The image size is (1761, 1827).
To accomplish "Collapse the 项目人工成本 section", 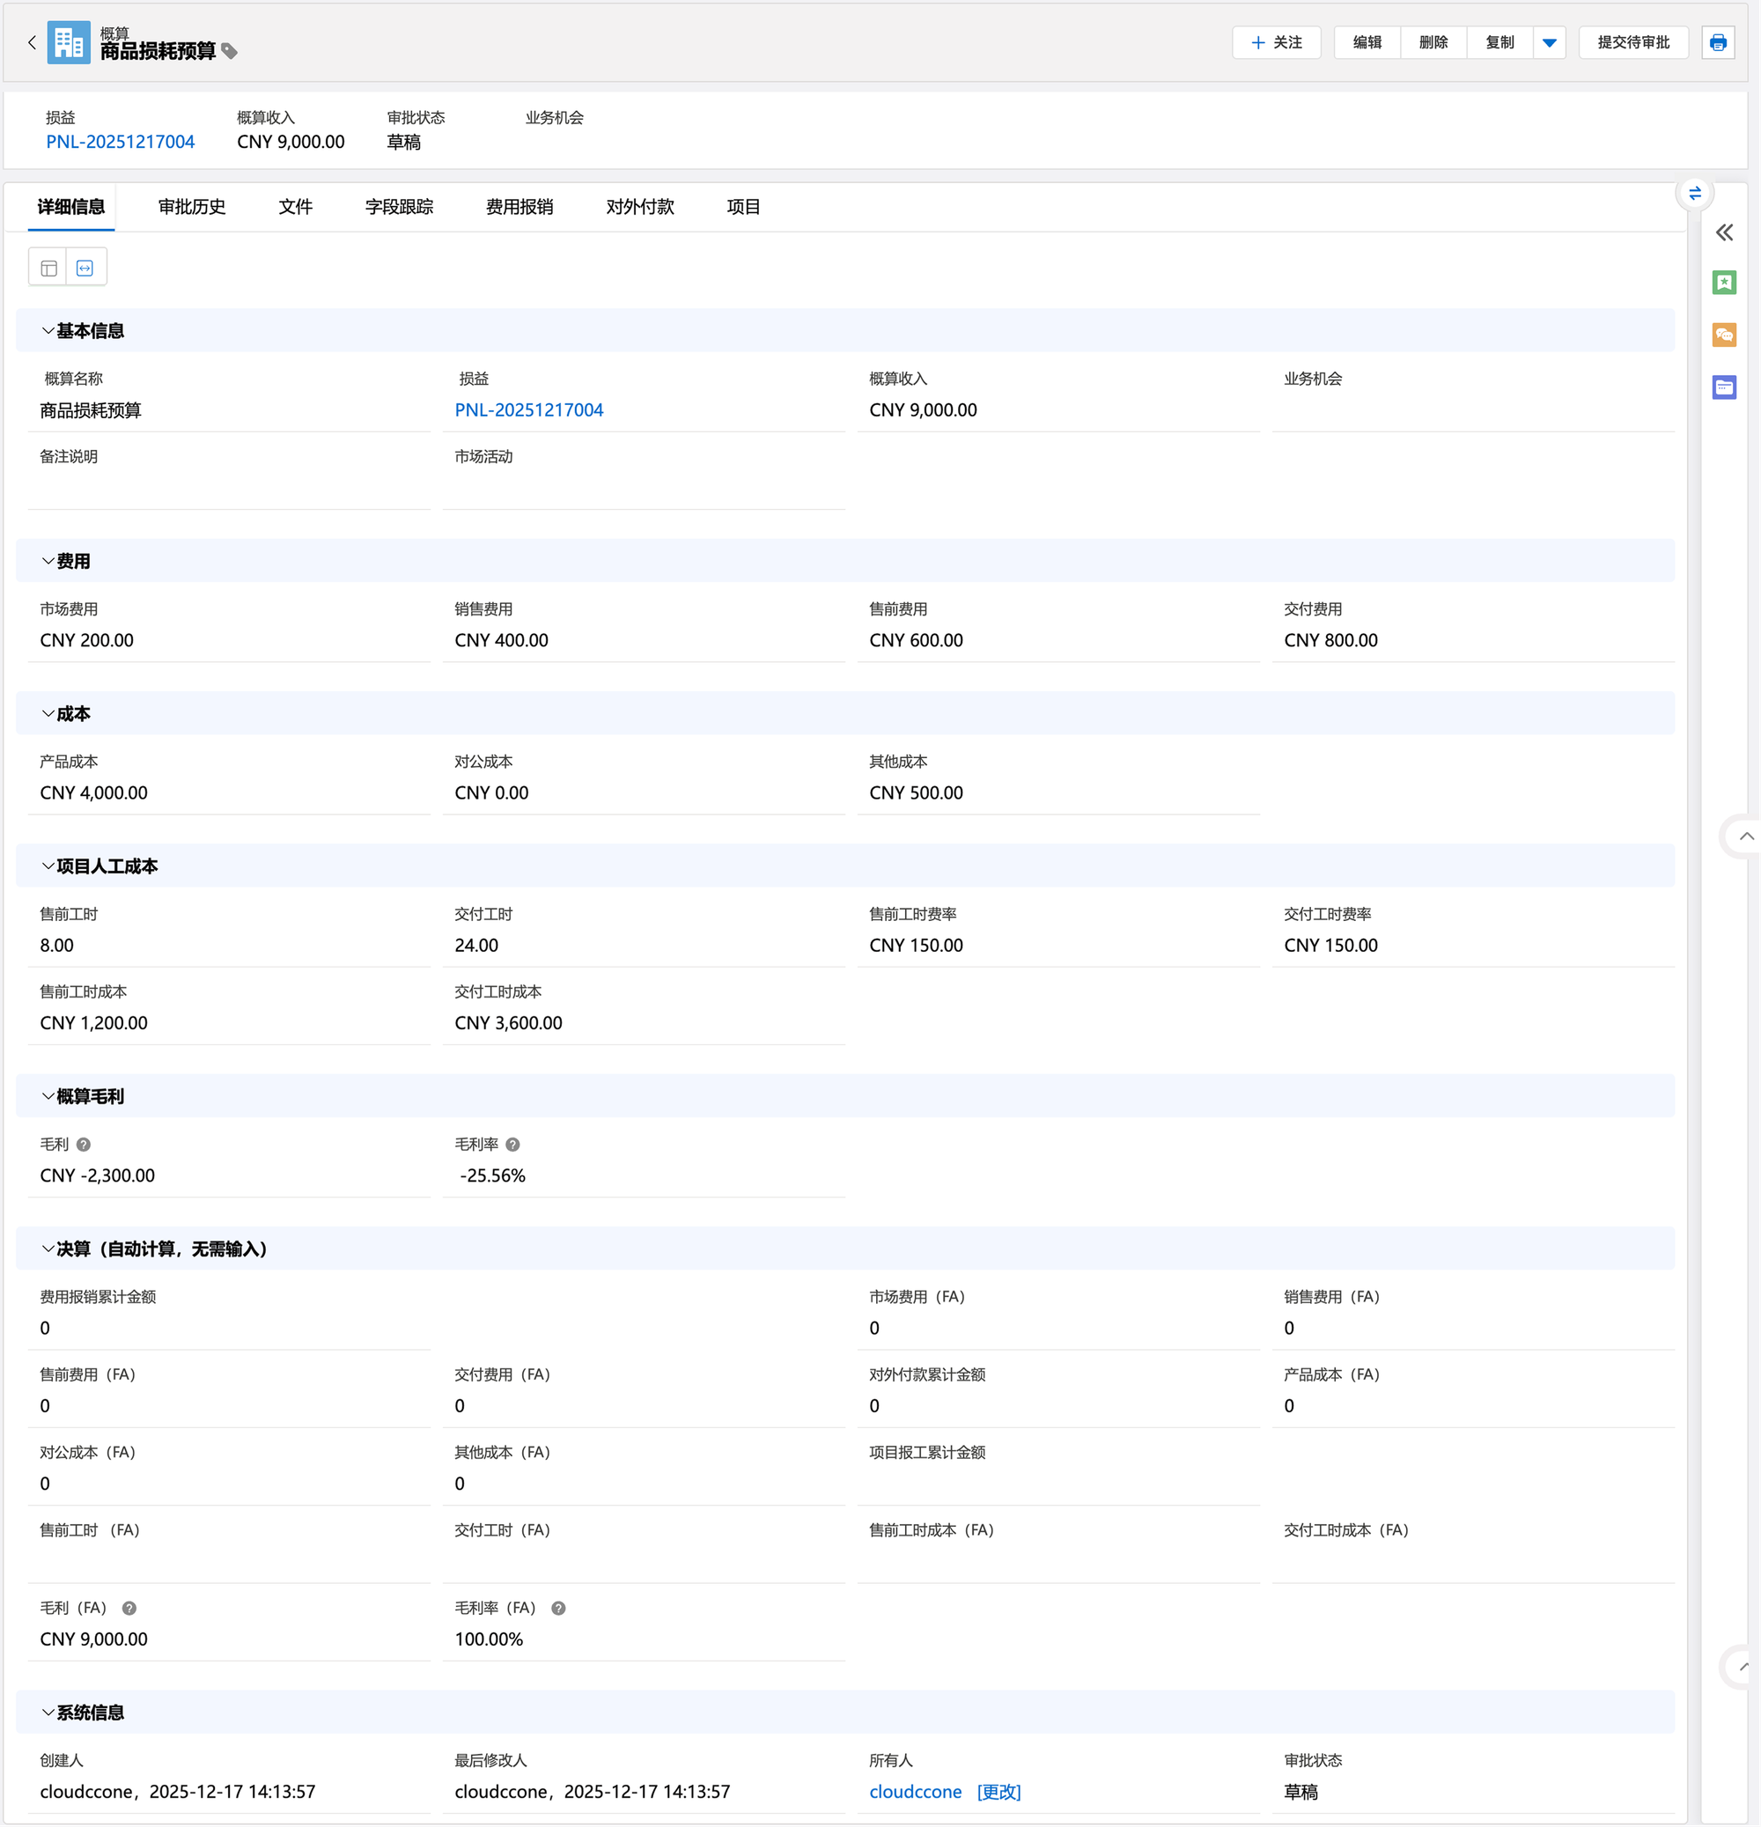I will click(48, 867).
